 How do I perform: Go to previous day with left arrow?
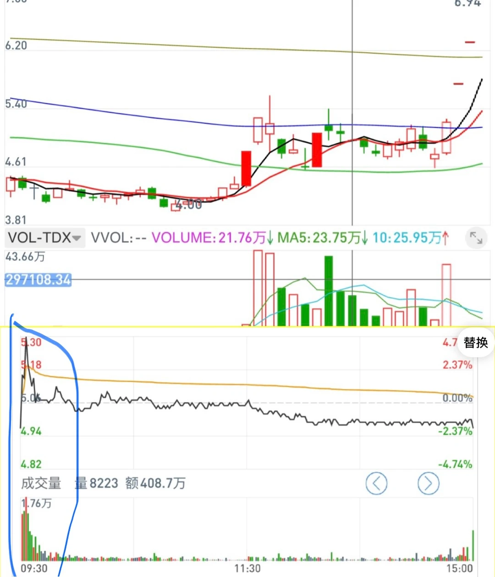coord(376,483)
